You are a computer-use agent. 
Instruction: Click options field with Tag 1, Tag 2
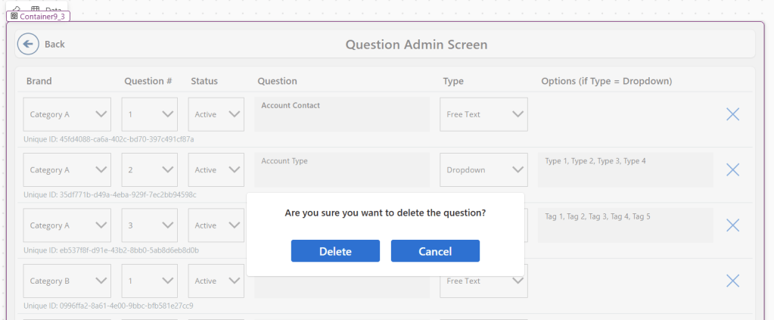coord(625,225)
